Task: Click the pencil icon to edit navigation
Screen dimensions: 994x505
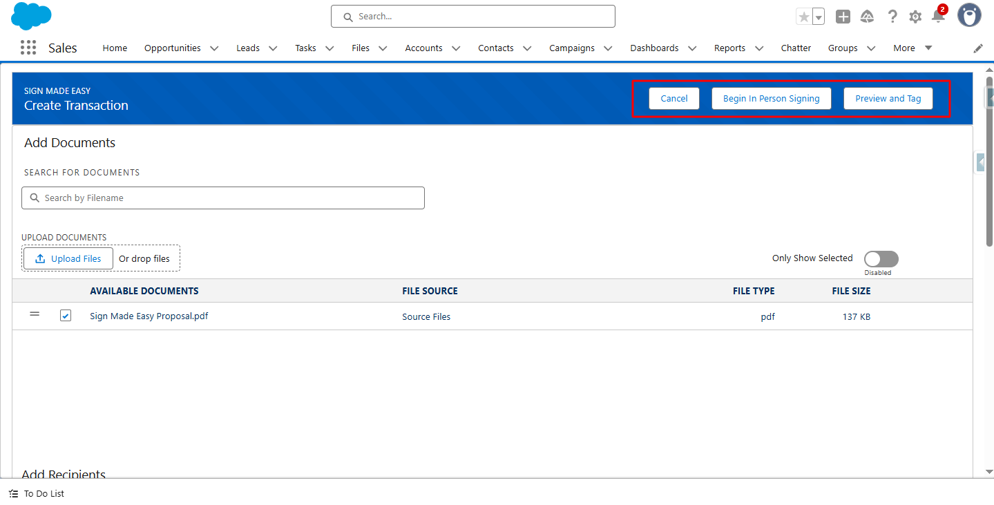Action: click(978, 48)
